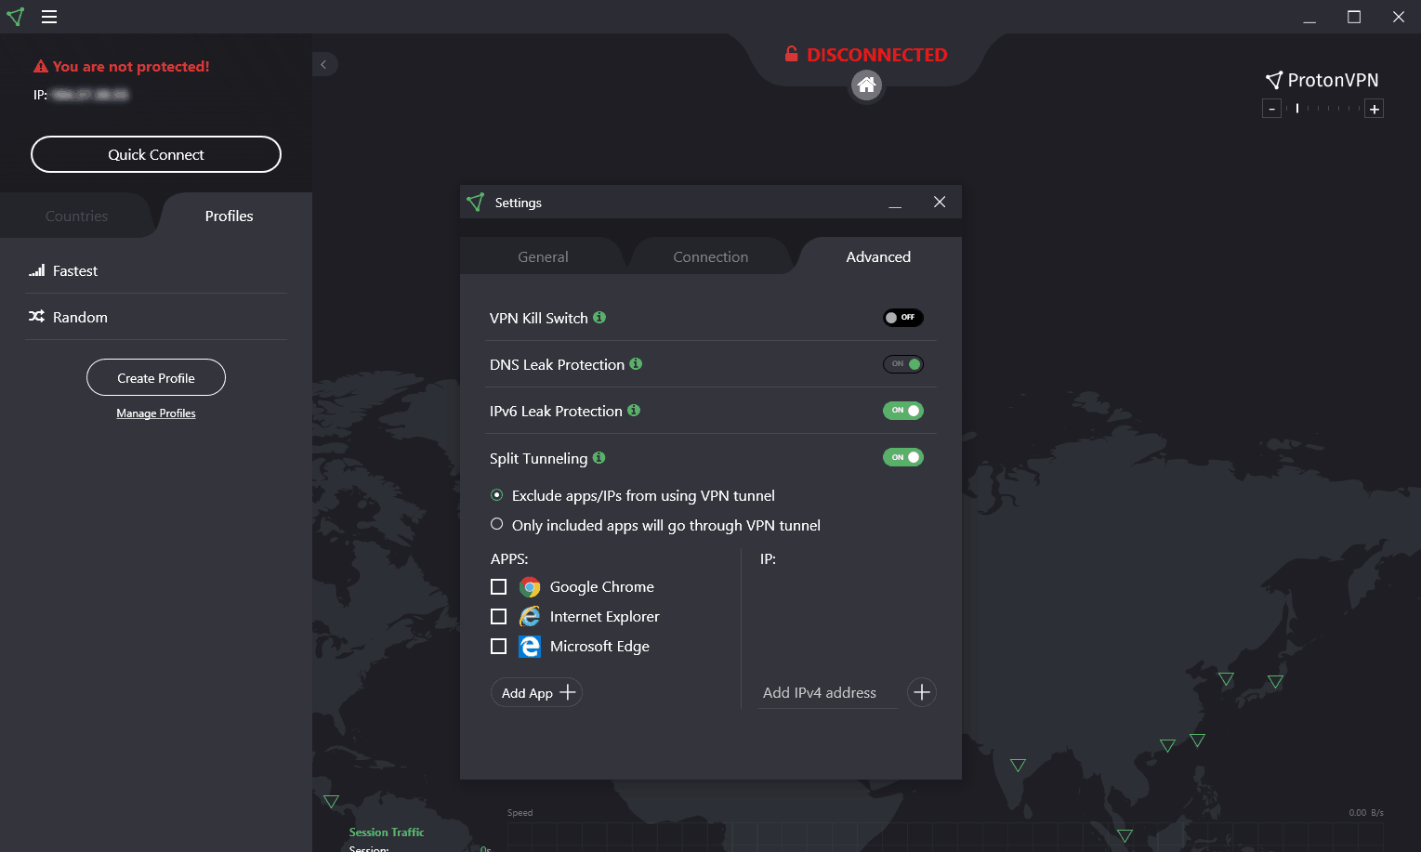Click the ProtonVPN logo in title bar
Image resolution: width=1421 pixels, height=852 pixels.
16,17
